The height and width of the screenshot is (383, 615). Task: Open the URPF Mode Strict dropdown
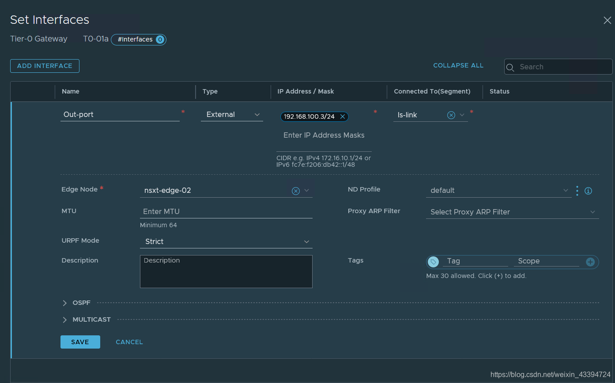click(x=226, y=241)
